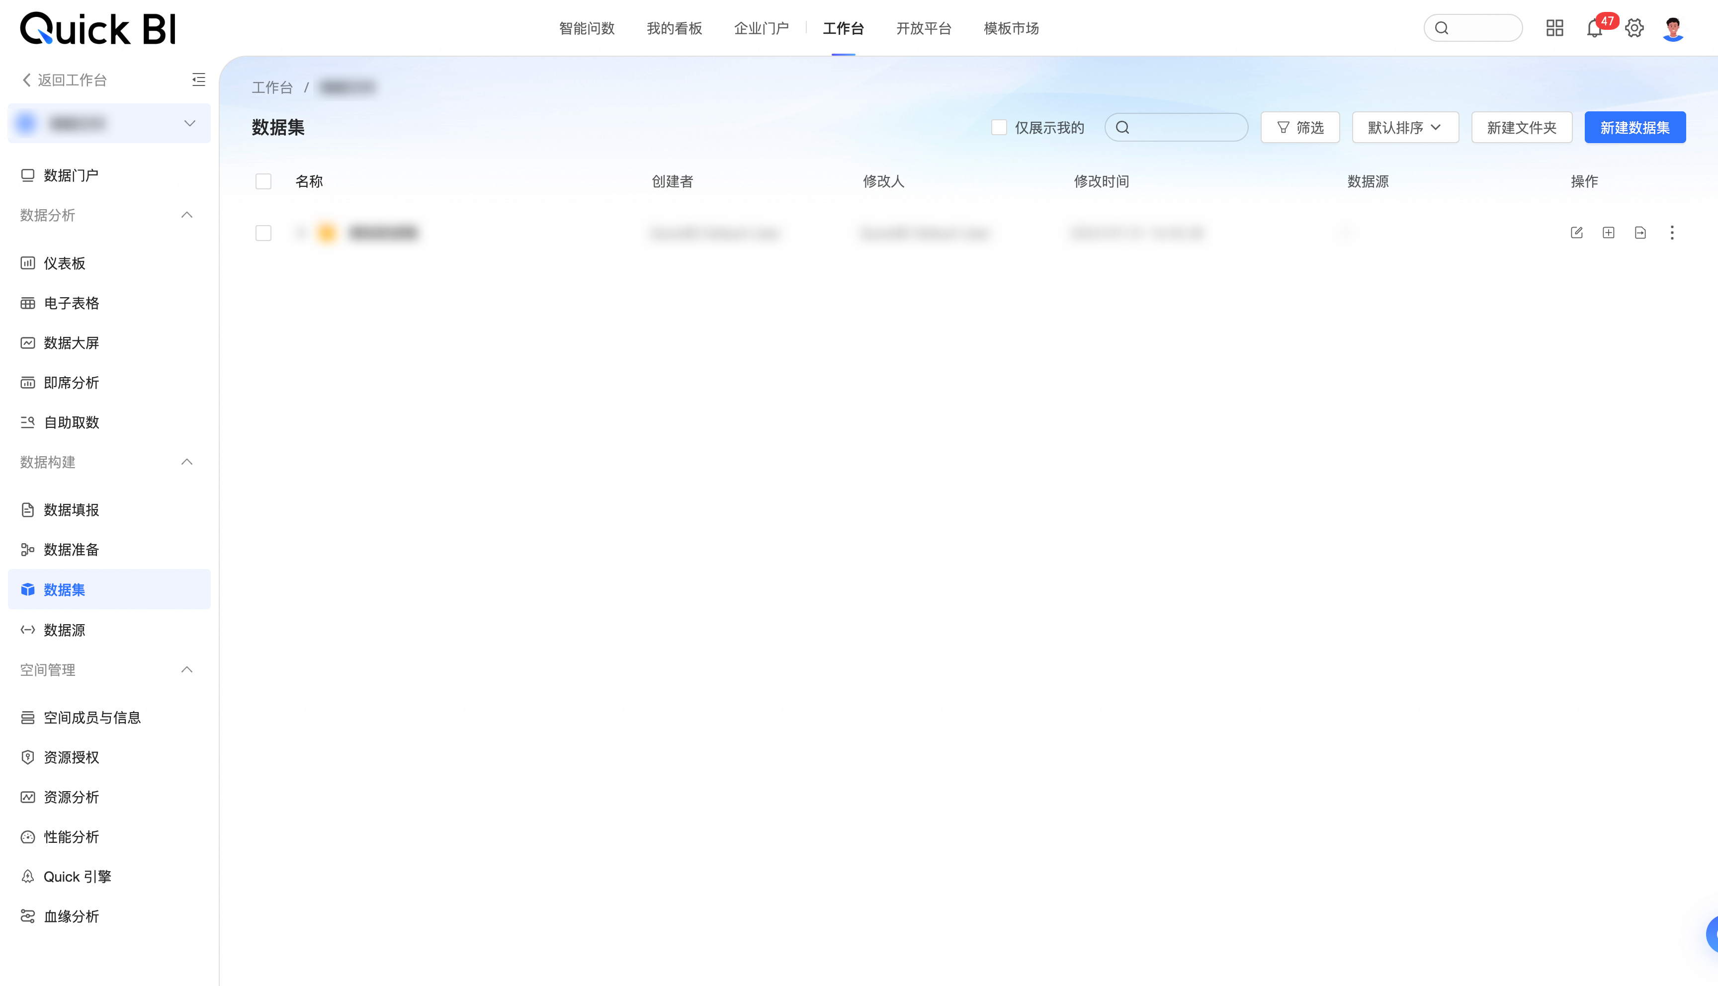Select the dataset folder row checkbox

(263, 233)
